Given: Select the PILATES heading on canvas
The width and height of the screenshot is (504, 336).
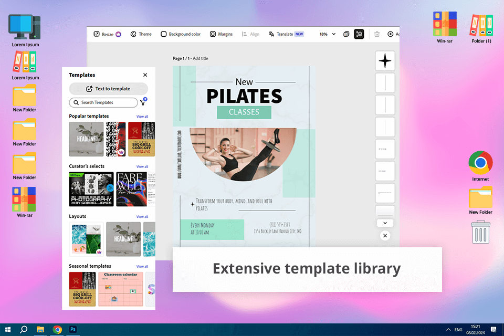Looking at the screenshot, I should 244,96.
